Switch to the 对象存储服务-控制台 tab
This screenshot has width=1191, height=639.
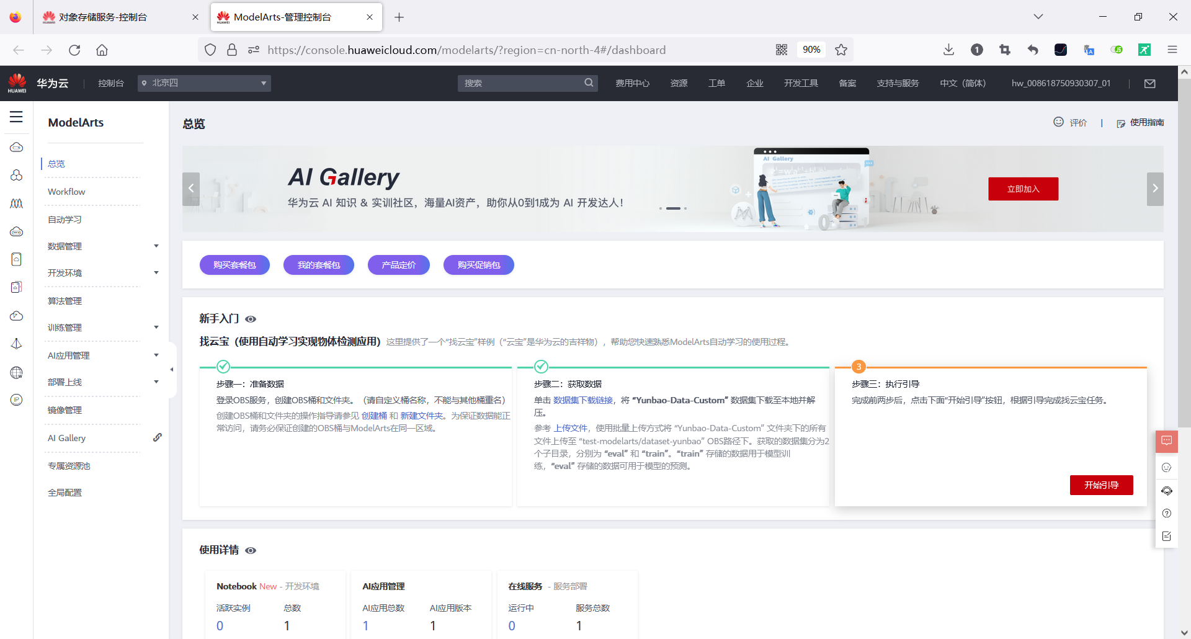[120, 17]
